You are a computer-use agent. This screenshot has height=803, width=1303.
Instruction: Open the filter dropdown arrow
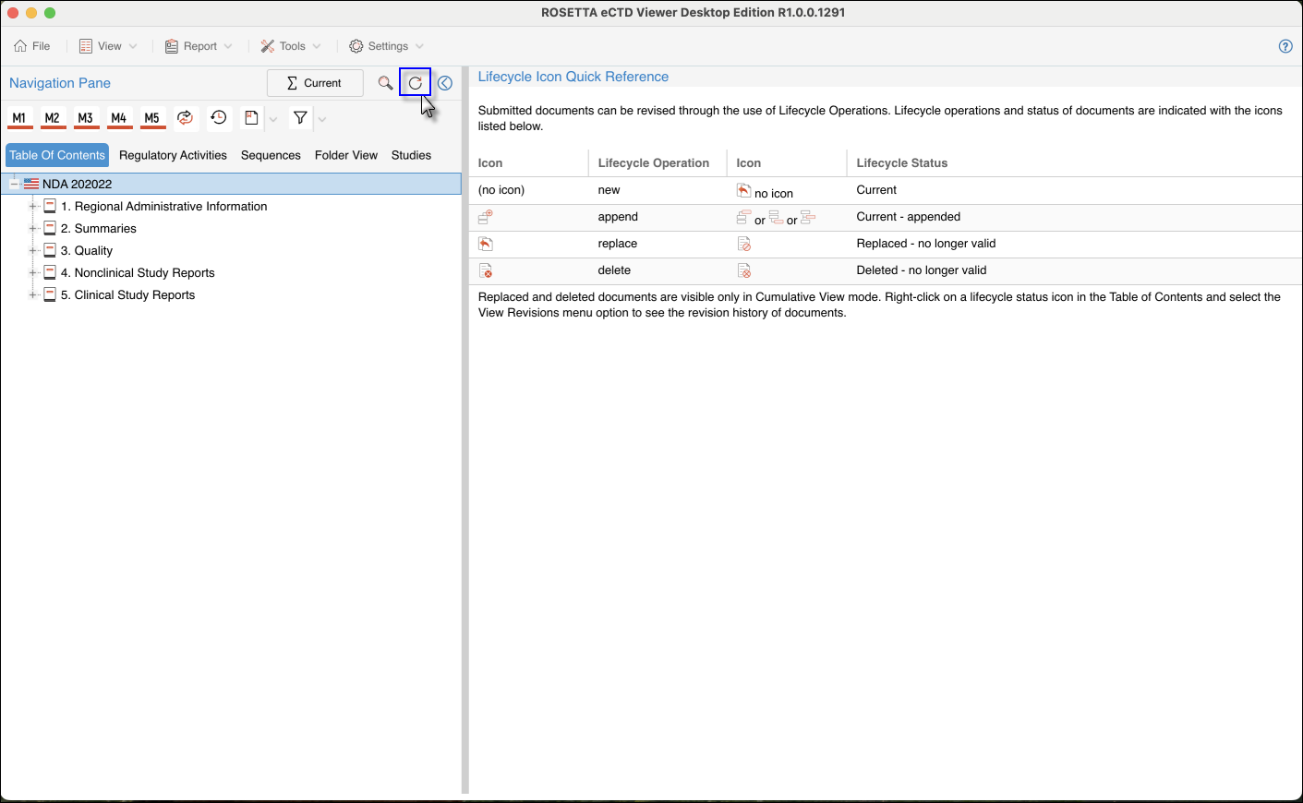(322, 119)
